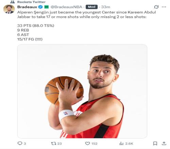The image size is (170, 149).
Task: Open the 33m timestamp link
Action: coord(105,7)
